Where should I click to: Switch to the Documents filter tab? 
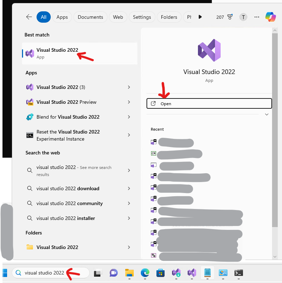click(x=90, y=17)
